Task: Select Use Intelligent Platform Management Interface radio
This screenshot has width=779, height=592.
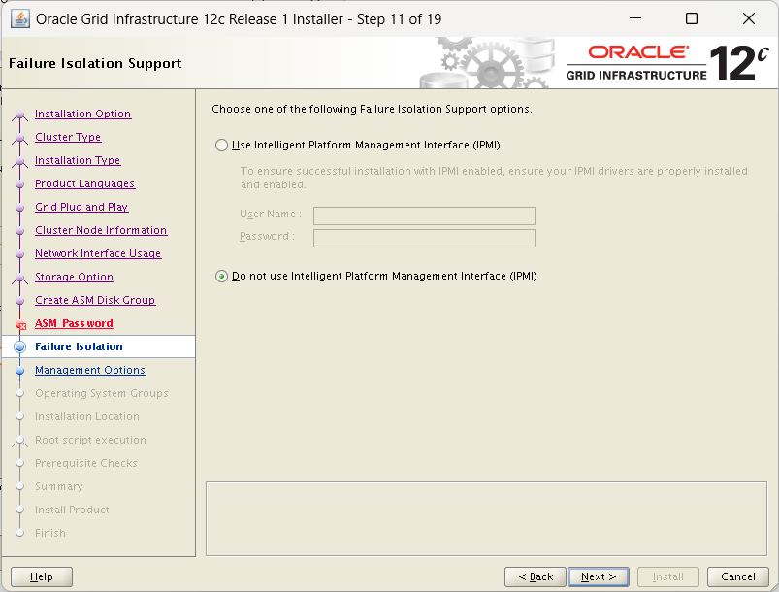Action: click(221, 146)
